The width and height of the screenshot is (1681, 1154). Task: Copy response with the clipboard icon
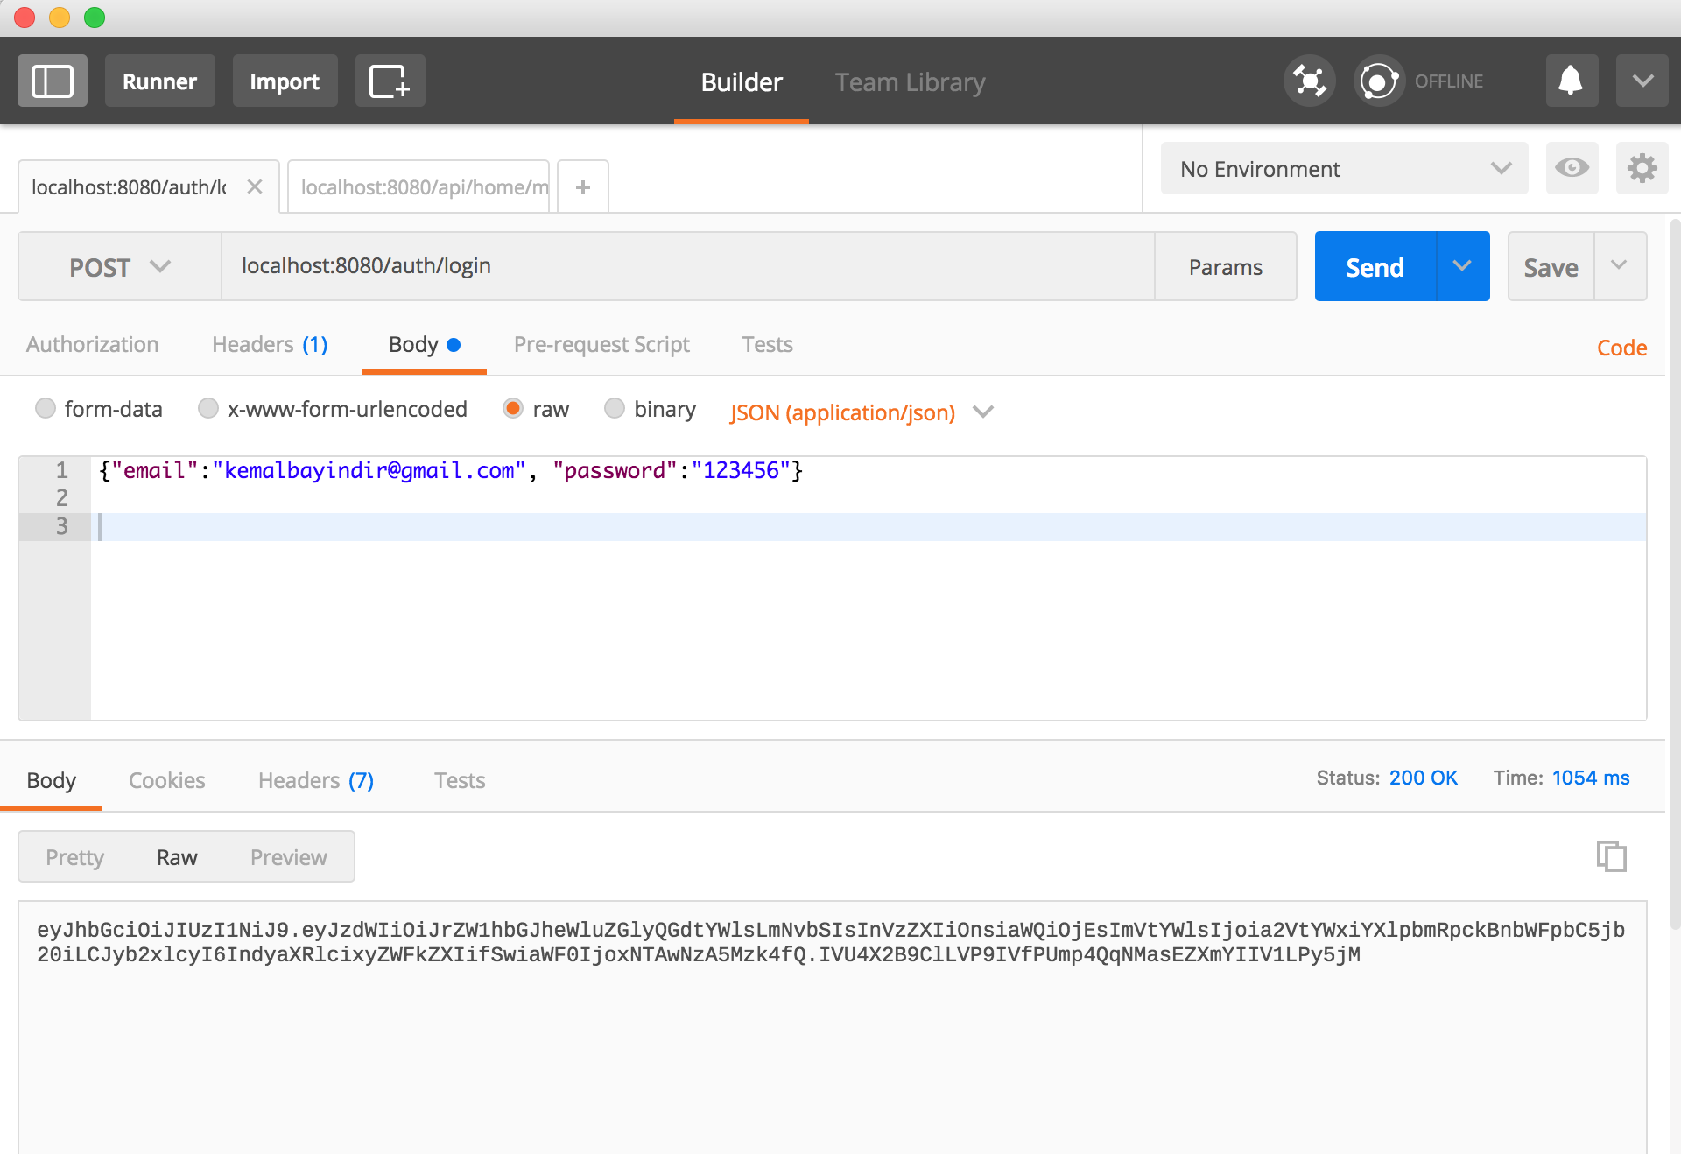point(1611,855)
